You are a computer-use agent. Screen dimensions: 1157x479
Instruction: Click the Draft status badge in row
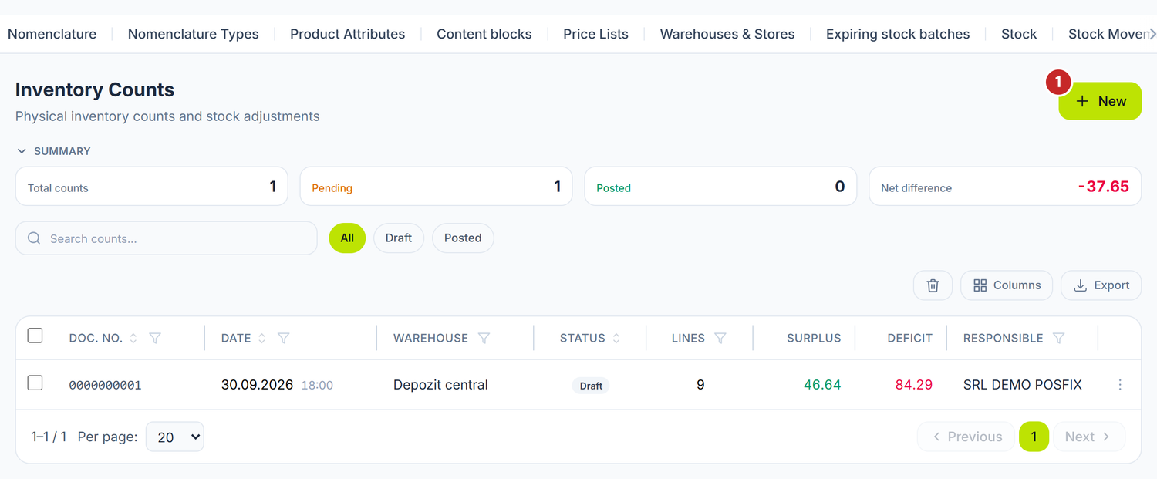click(x=591, y=386)
